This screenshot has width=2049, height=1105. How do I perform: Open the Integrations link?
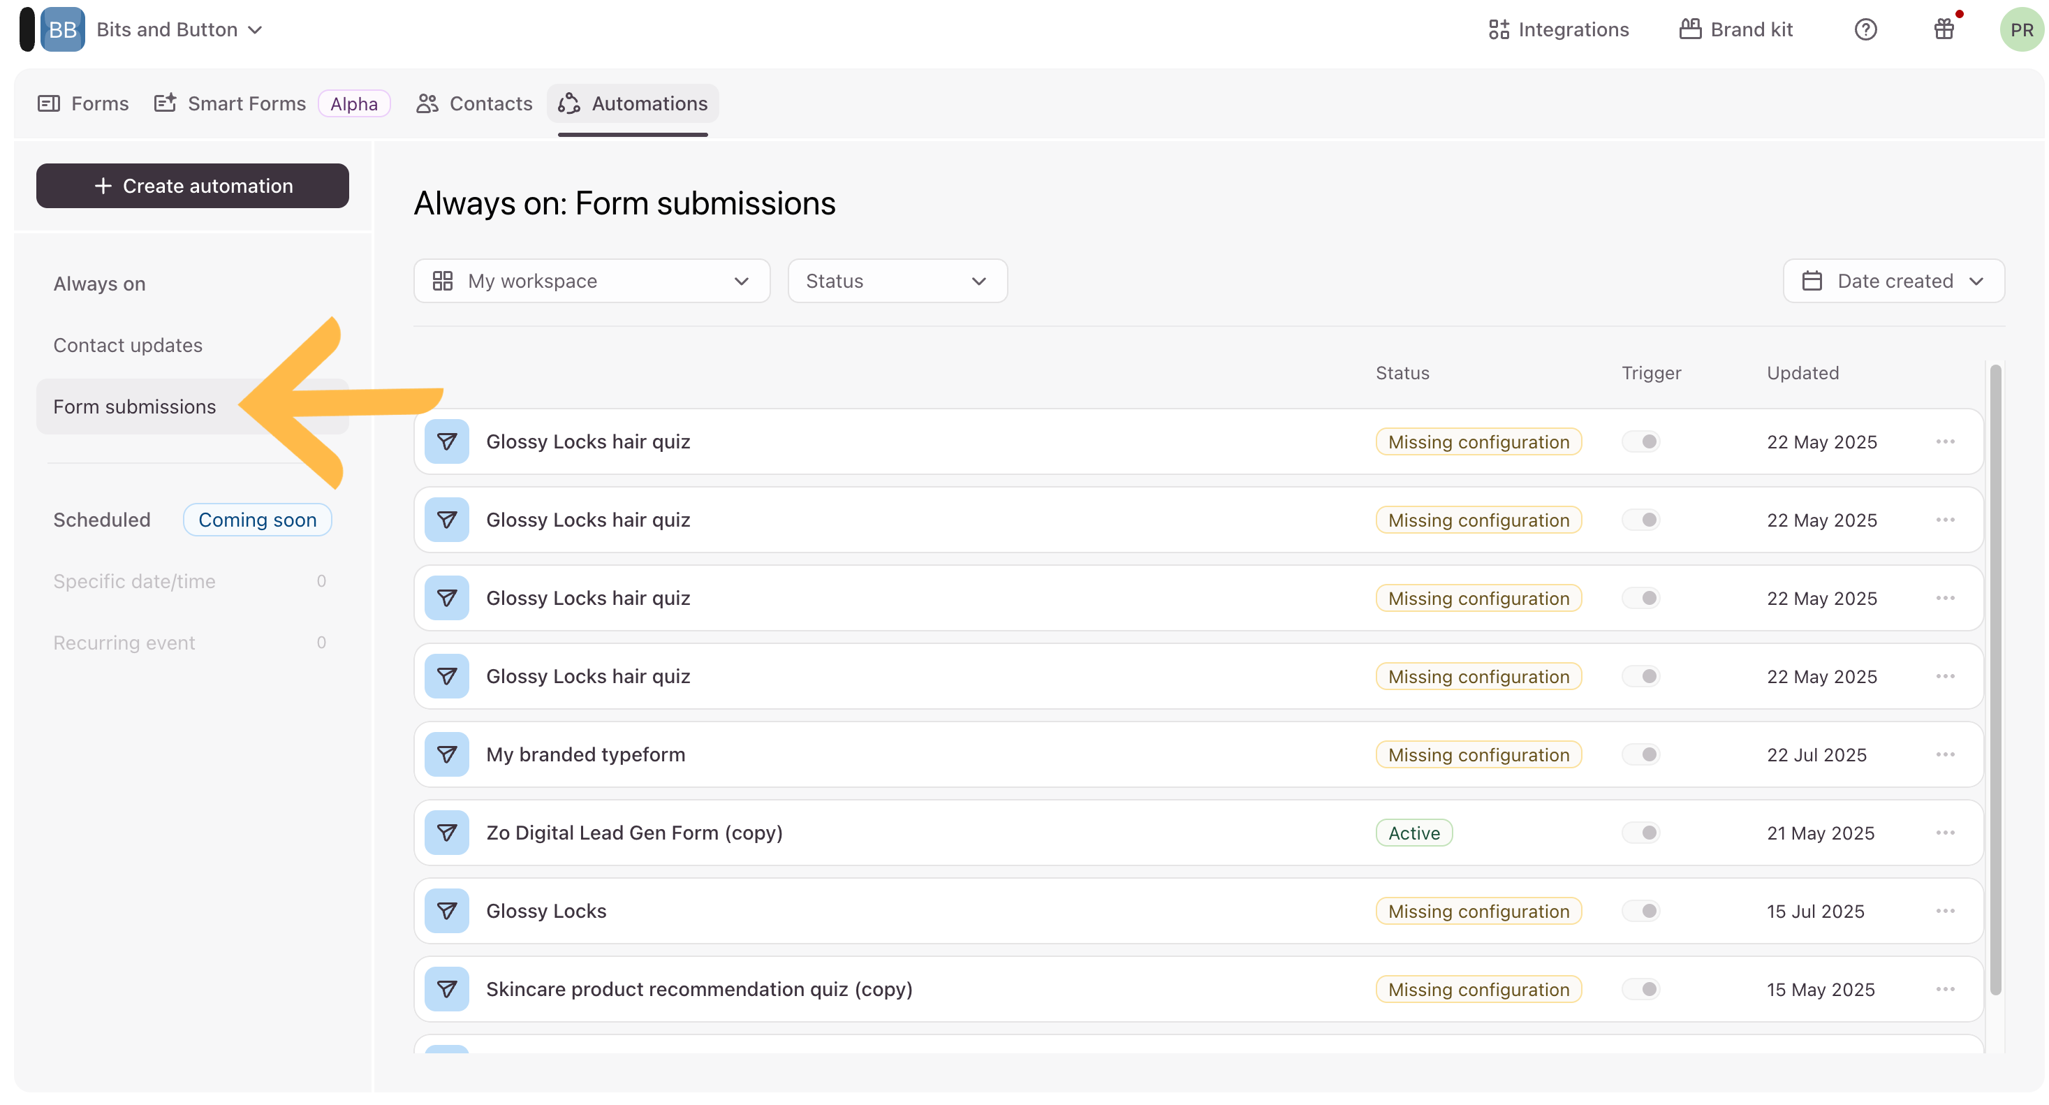[x=1558, y=29]
